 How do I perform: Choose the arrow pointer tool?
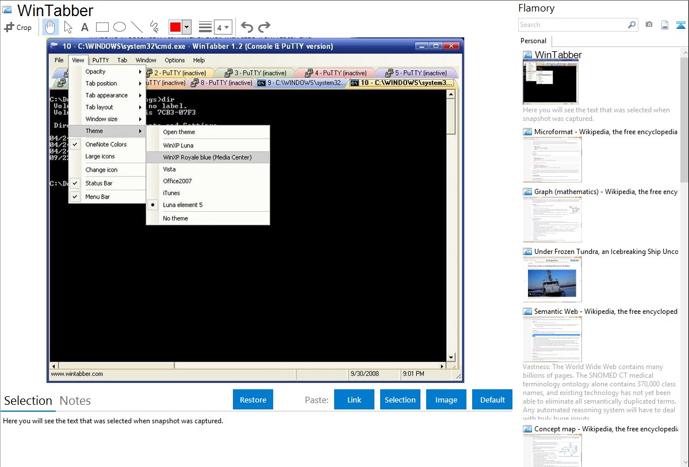68,27
